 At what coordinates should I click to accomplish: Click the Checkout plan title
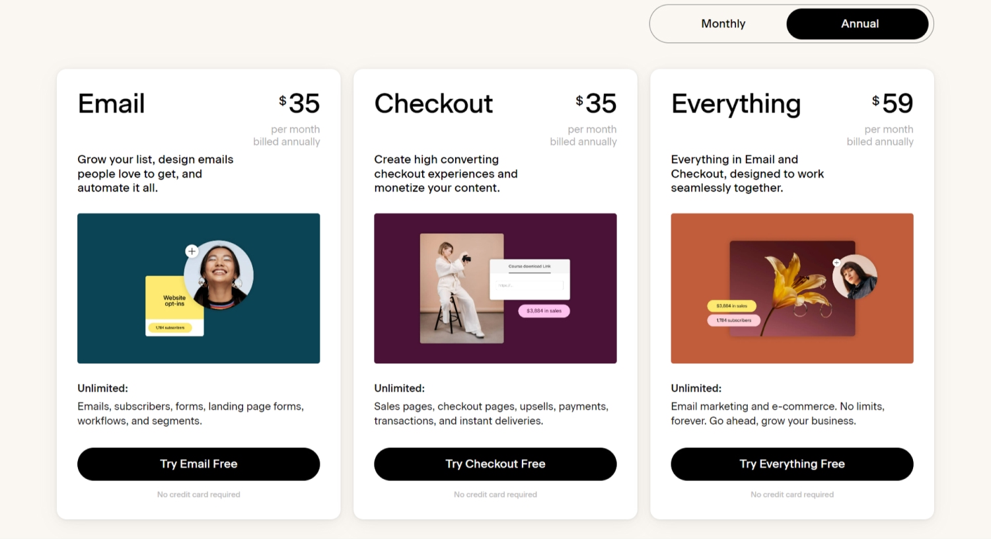[433, 104]
